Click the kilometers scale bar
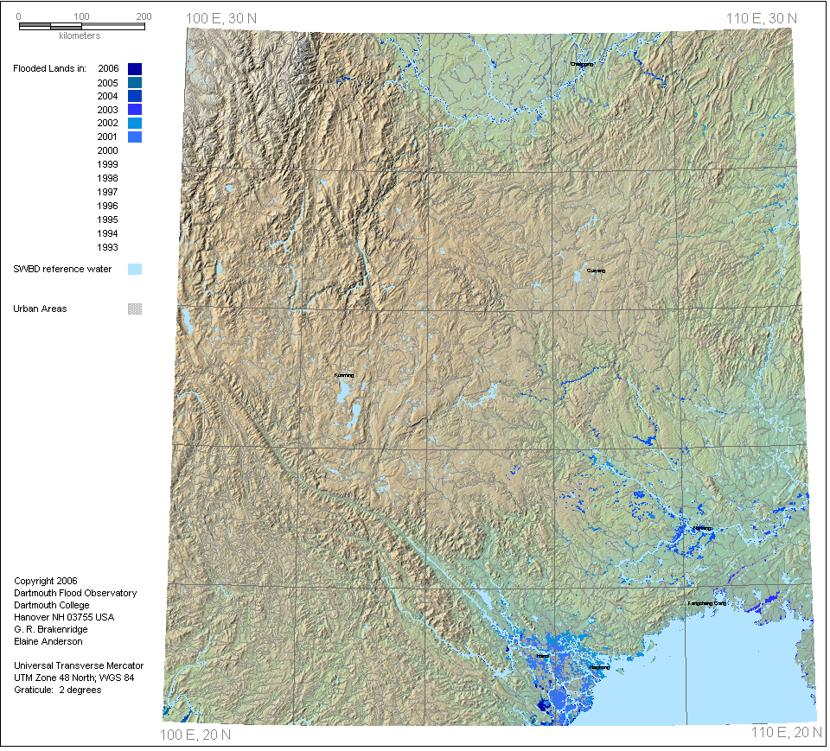This screenshot has width=830, height=751. pyautogui.click(x=81, y=26)
